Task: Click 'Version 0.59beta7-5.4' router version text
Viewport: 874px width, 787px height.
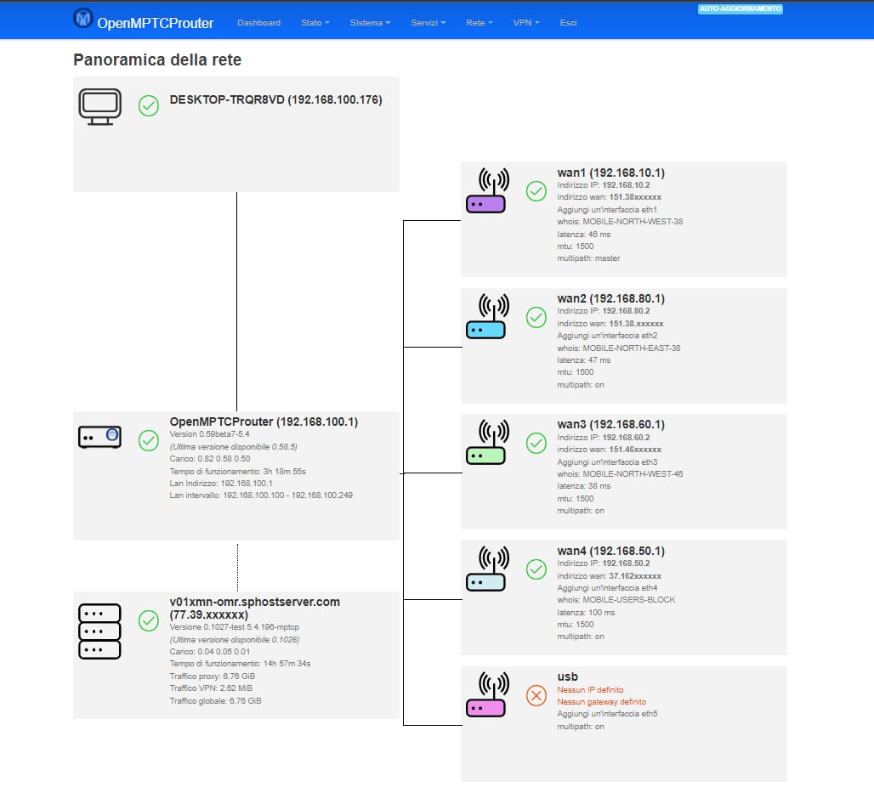Action: (x=210, y=434)
